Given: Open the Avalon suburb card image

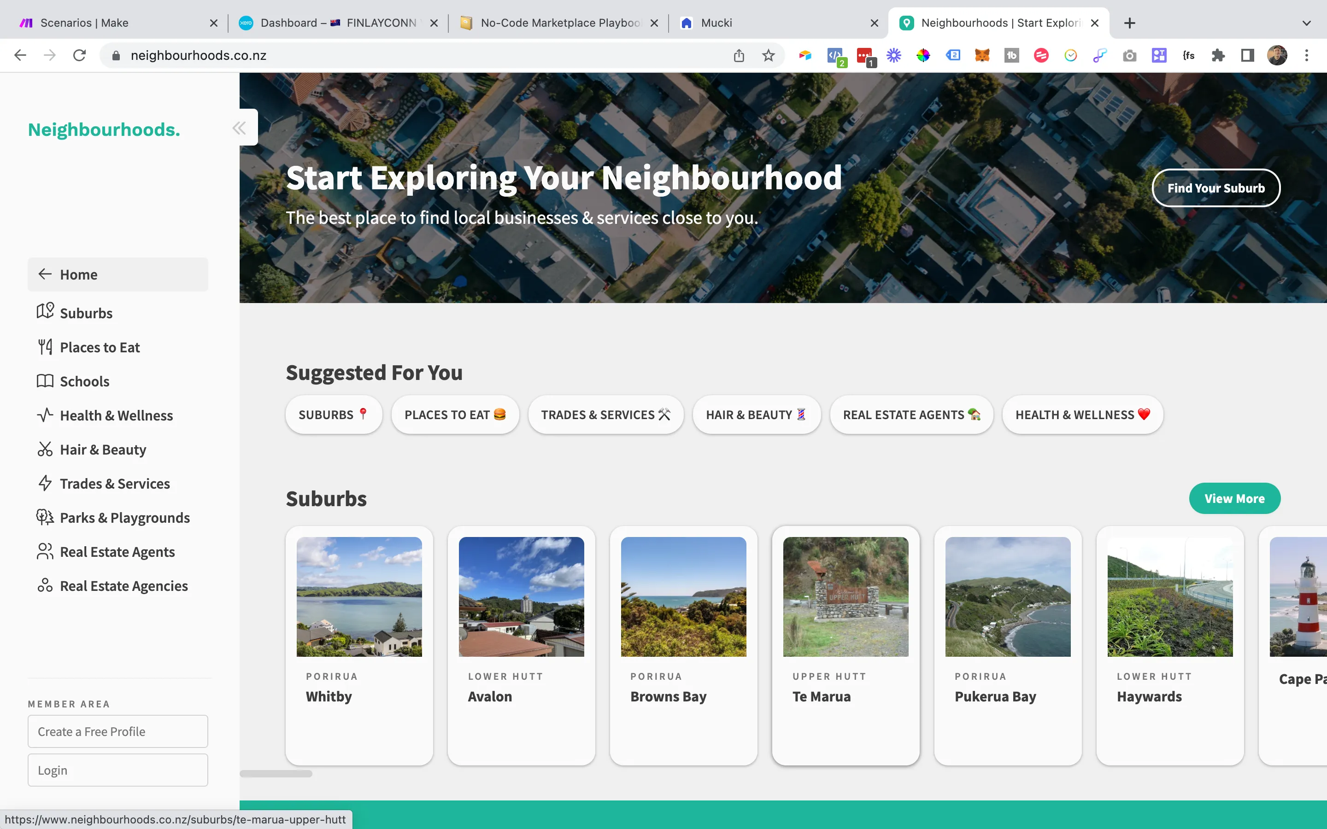Looking at the screenshot, I should [x=522, y=596].
